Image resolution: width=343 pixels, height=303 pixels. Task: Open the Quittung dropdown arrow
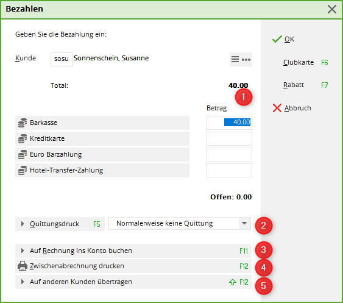coord(244,223)
